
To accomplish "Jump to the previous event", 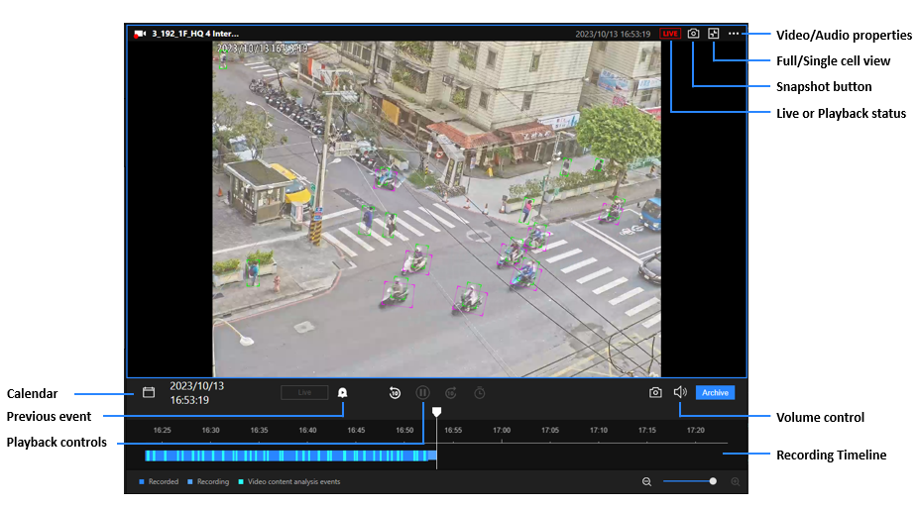I will [342, 393].
